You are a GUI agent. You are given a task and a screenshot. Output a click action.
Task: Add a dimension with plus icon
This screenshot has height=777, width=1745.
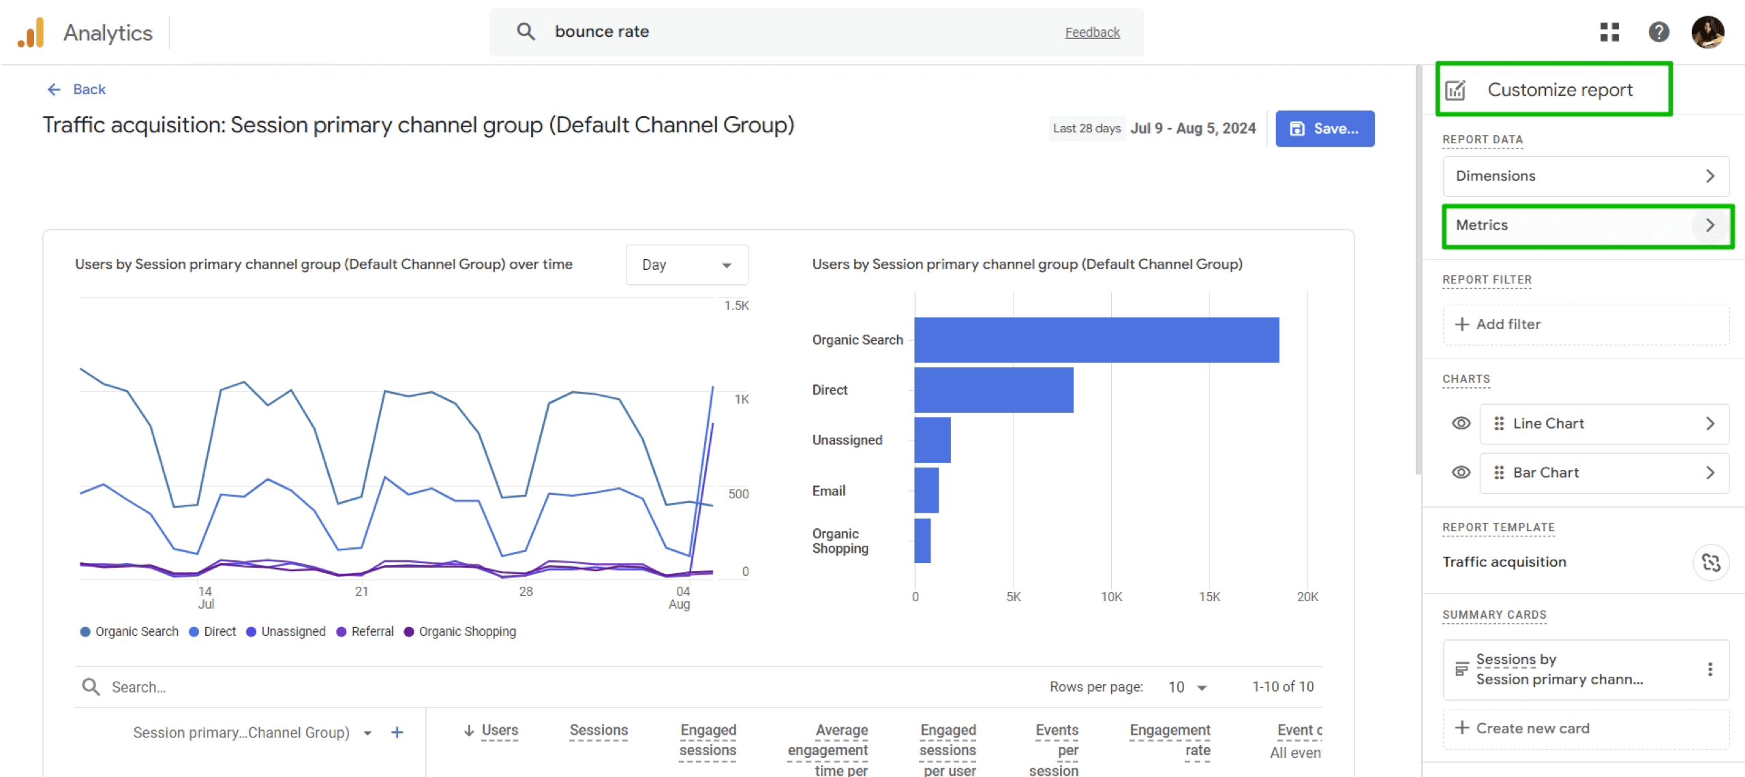[397, 733]
